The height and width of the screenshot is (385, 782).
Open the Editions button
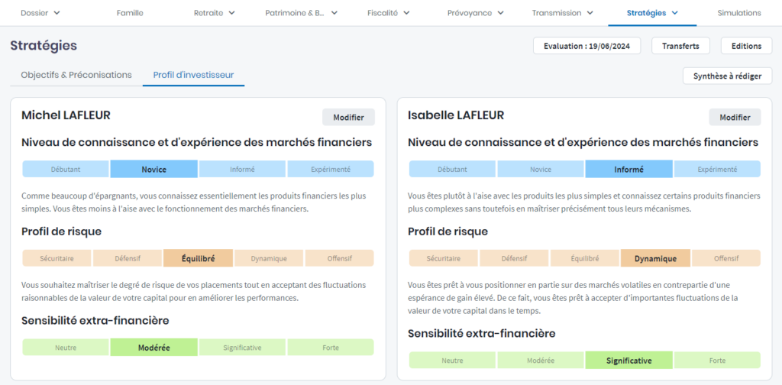(x=746, y=46)
